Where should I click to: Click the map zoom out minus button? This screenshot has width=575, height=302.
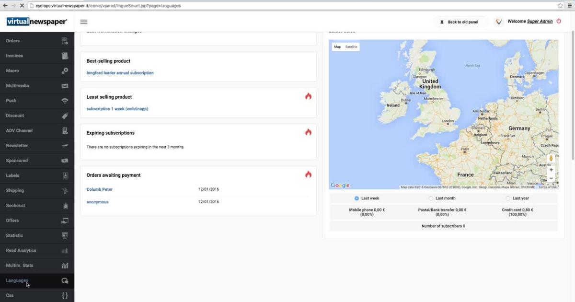point(551,178)
